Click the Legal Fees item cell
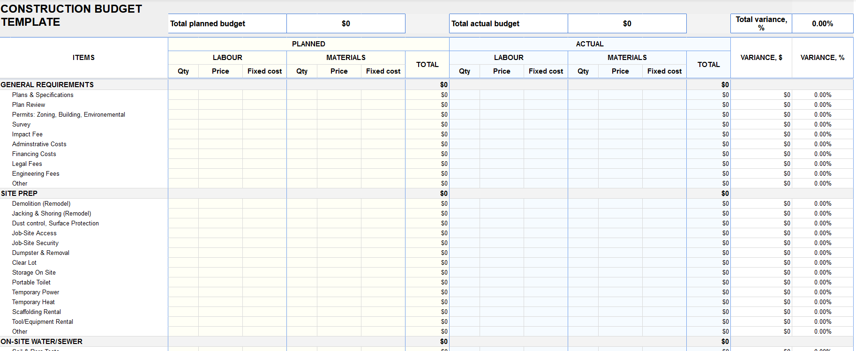The width and height of the screenshot is (856, 351). (84, 164)
